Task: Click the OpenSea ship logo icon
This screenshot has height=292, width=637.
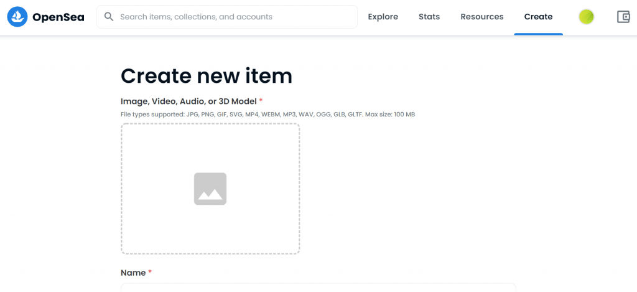Action: tap(17, 17)
